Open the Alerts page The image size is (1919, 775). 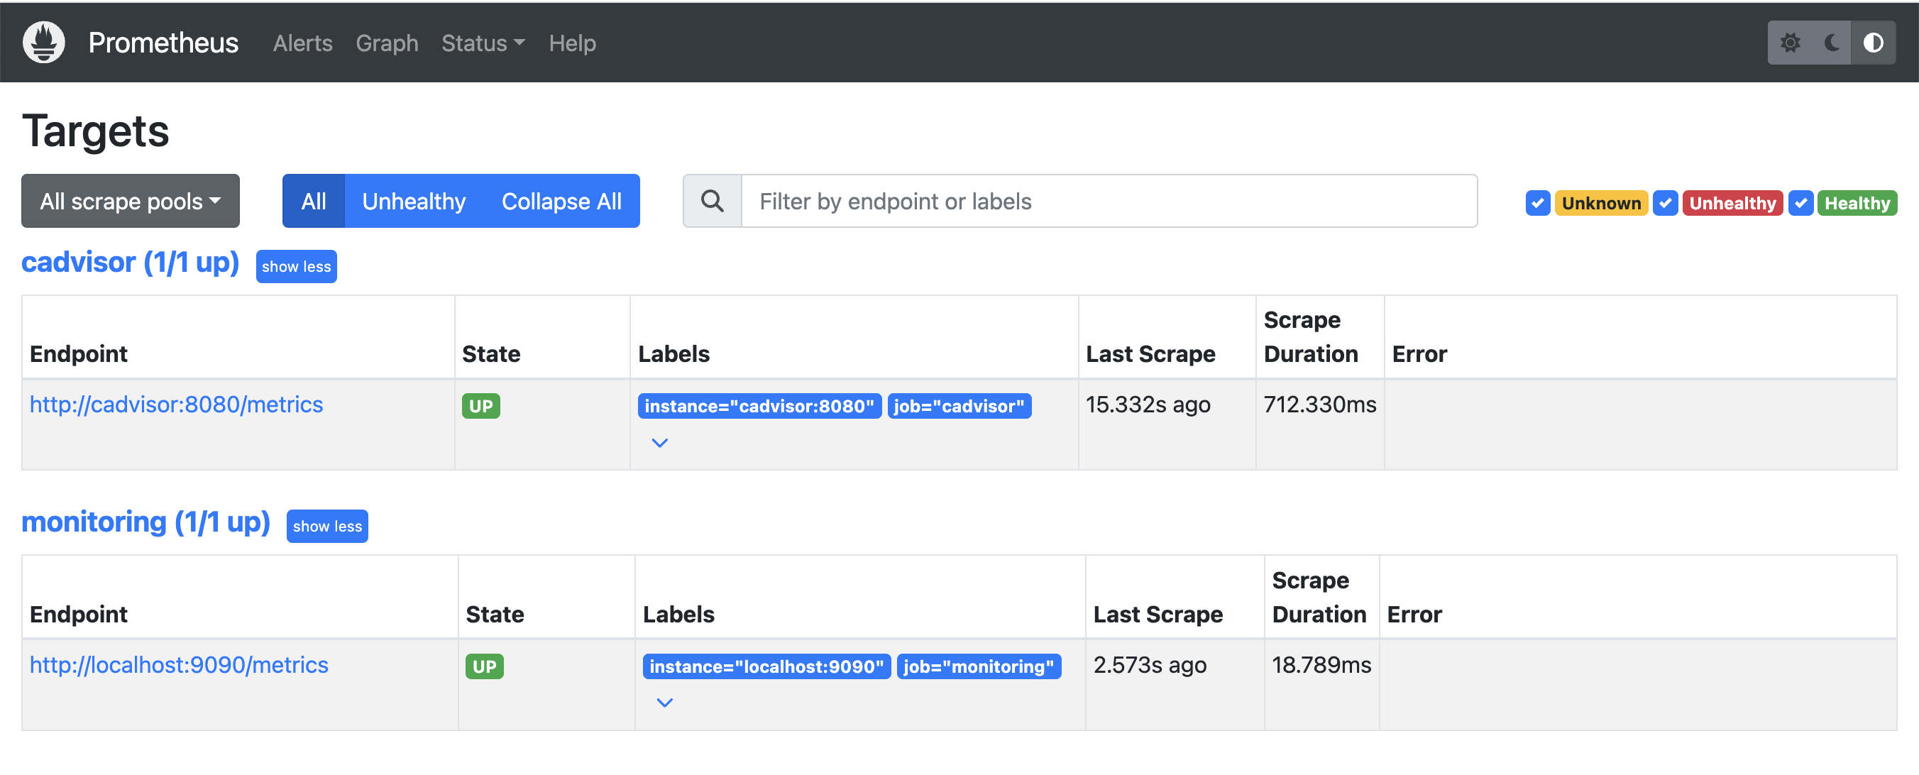[x=302, y=43]
